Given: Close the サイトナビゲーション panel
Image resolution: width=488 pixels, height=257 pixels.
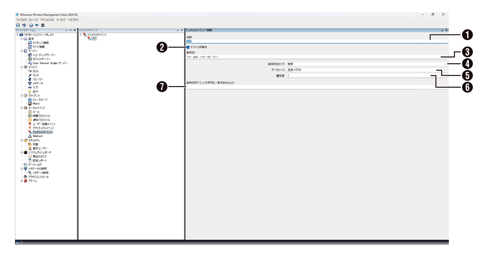Looking at the screenshot, I should [74, 30].
